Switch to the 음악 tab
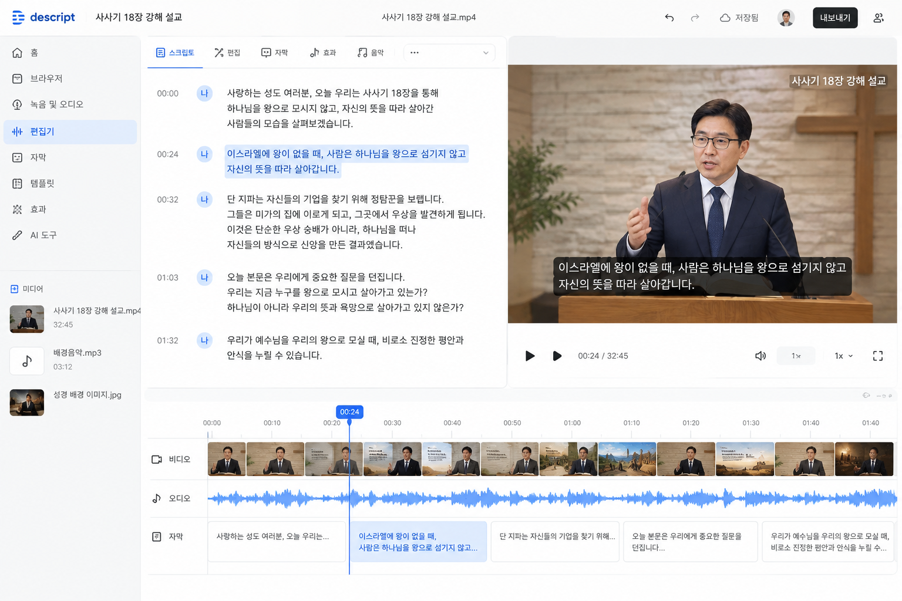Screen dimensions: 902x601 371,53
